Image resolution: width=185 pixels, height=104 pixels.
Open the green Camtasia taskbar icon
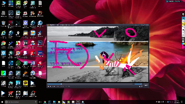click(x=69, y=102)
